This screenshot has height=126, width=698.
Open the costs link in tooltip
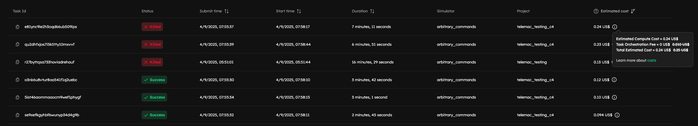pos(651,60)
